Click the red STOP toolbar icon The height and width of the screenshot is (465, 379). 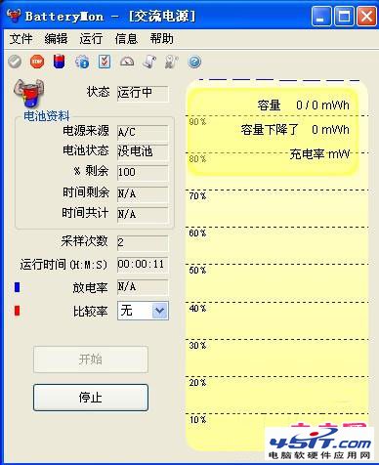click(x=37, y=62)
